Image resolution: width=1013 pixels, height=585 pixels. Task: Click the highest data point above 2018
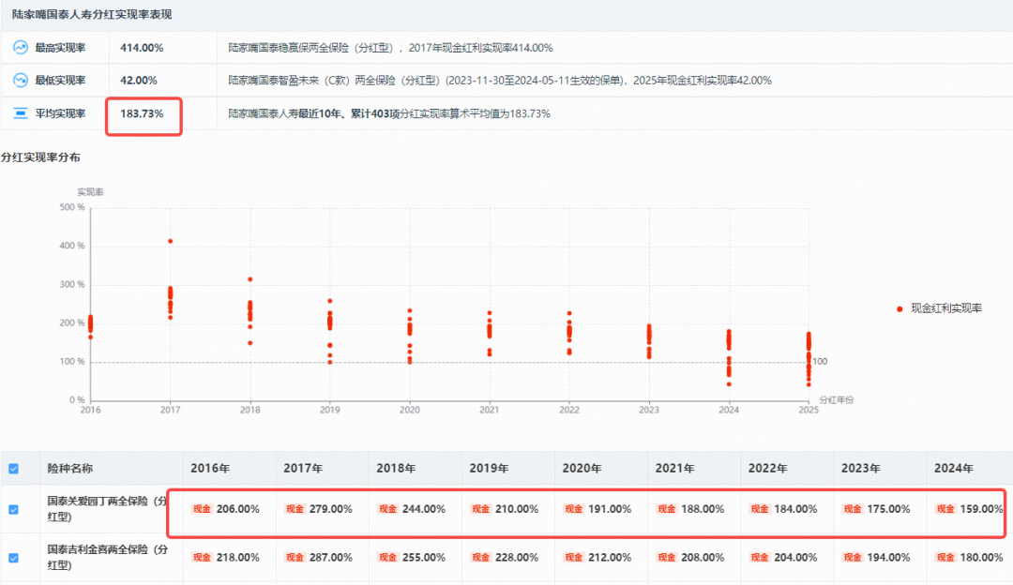(x=250, y=279)
